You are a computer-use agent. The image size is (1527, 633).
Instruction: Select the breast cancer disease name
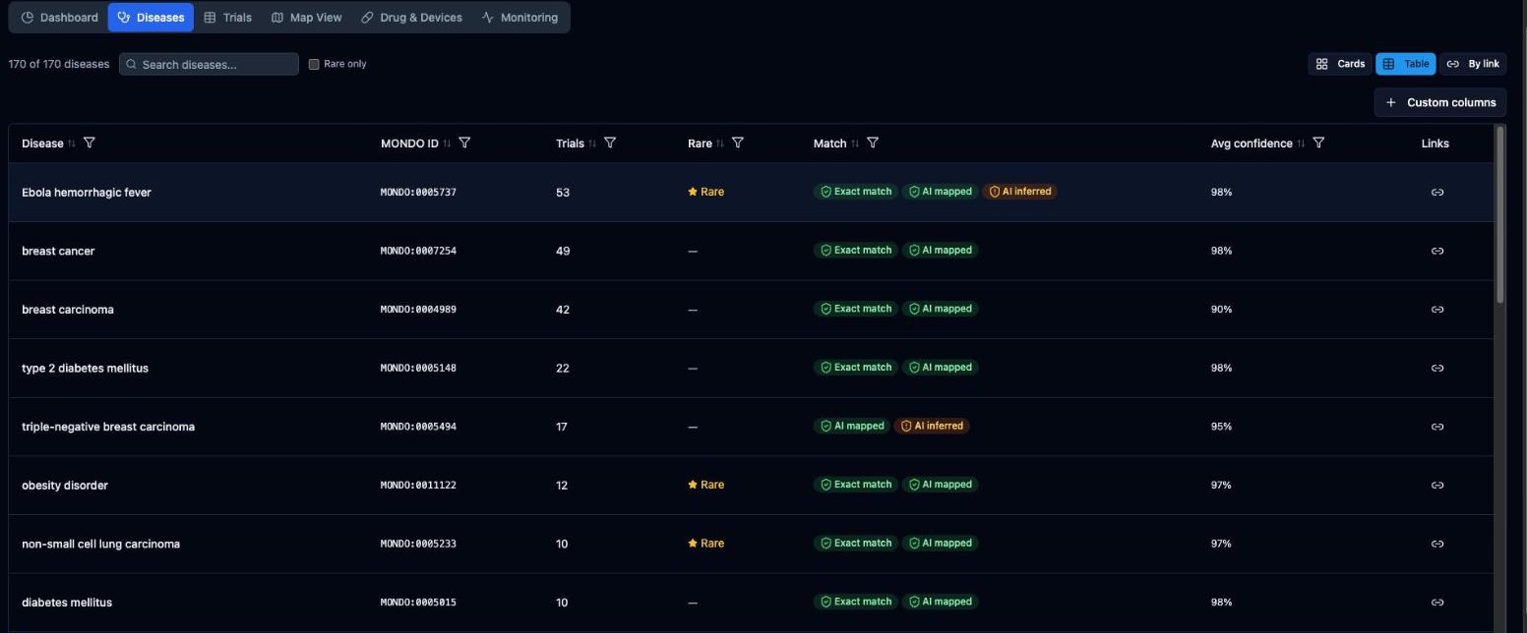click(x=58, y=251)
